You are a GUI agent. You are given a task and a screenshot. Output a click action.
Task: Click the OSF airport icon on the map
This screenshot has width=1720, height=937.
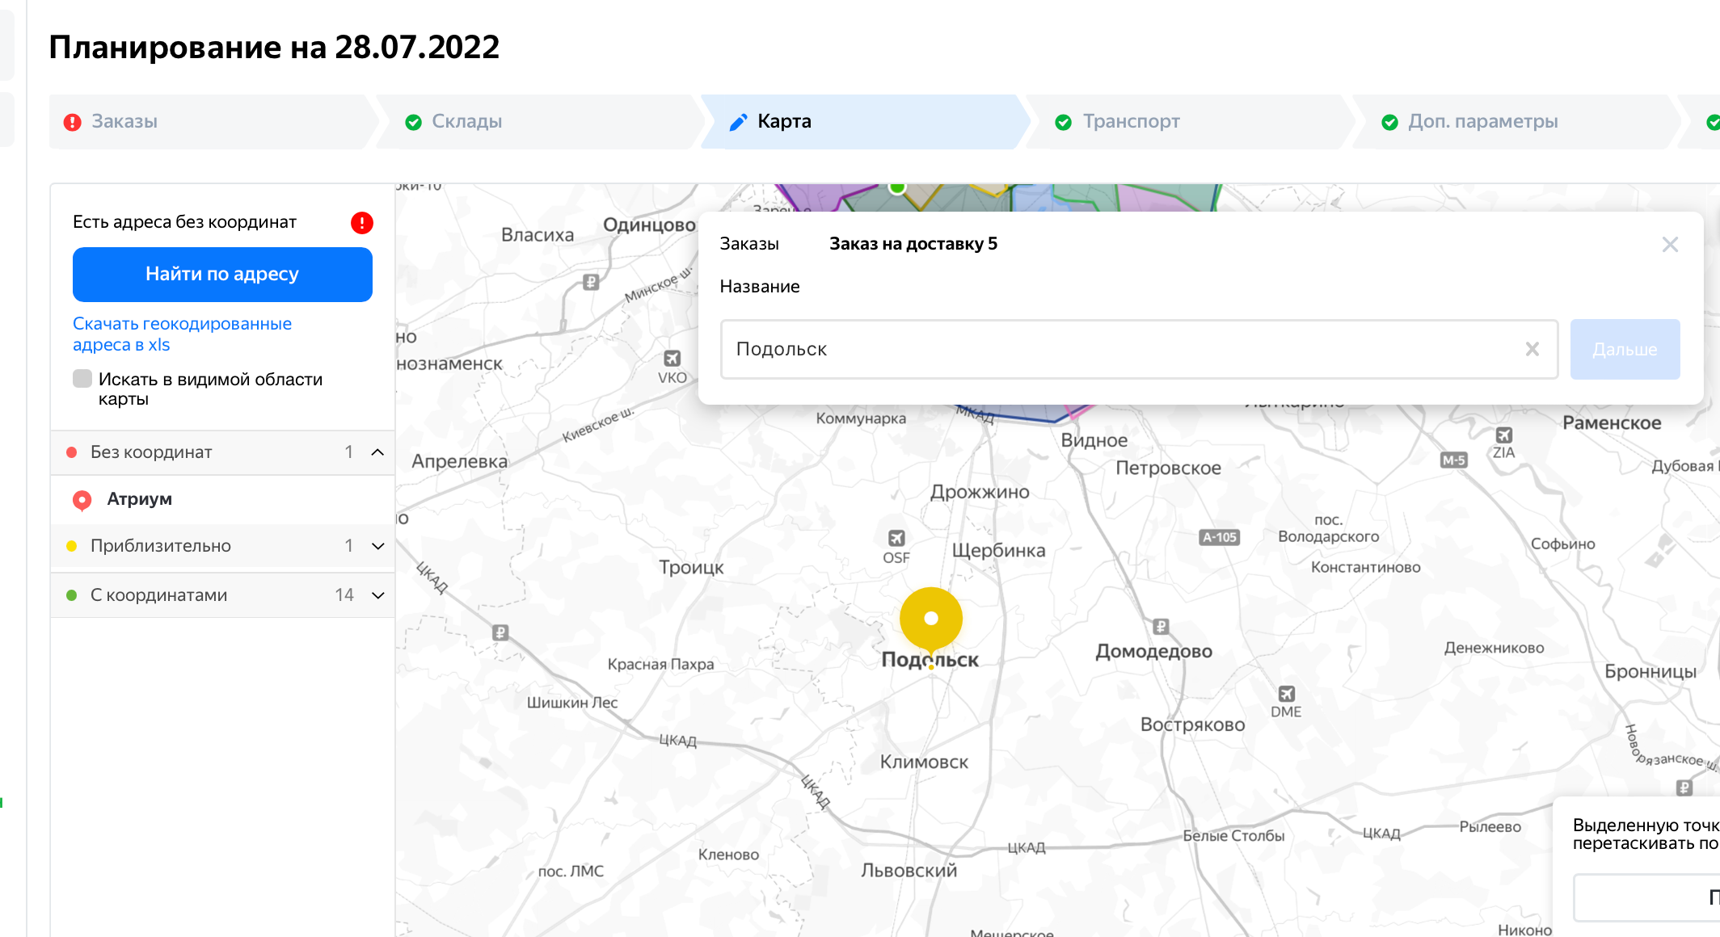[x=896, y=539]
